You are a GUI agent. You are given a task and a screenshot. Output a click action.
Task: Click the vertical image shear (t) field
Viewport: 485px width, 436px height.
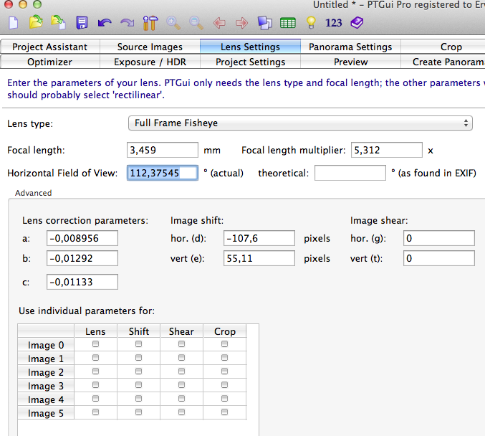(x=439, y=258)
